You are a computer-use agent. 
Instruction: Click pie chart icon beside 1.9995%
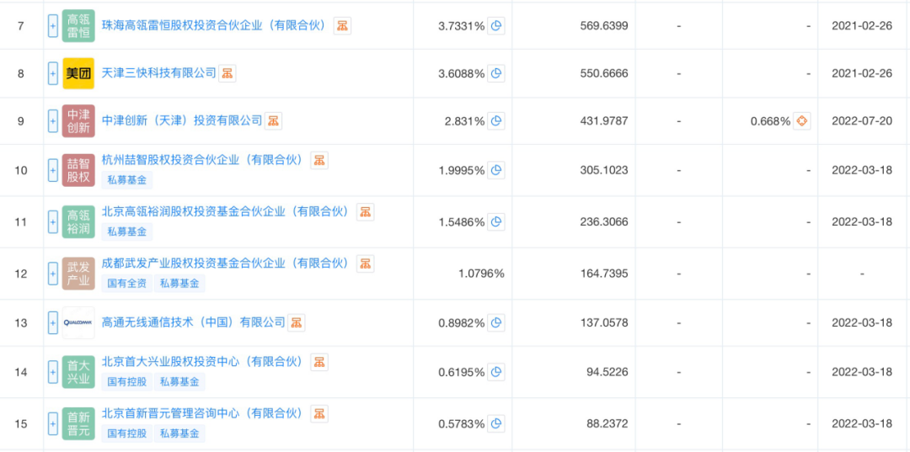coord(496,170)
